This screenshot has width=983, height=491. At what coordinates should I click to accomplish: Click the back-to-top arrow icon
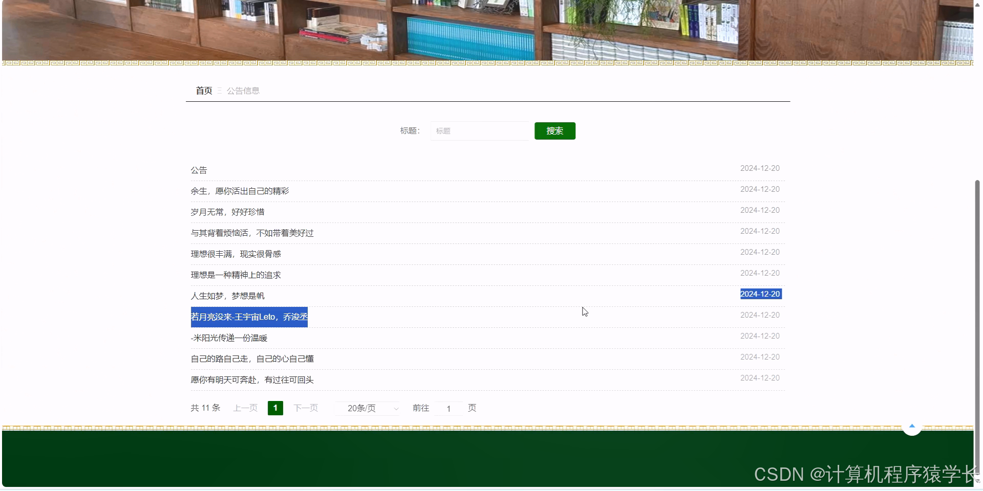pyautogui.click(x=912, y=426)
